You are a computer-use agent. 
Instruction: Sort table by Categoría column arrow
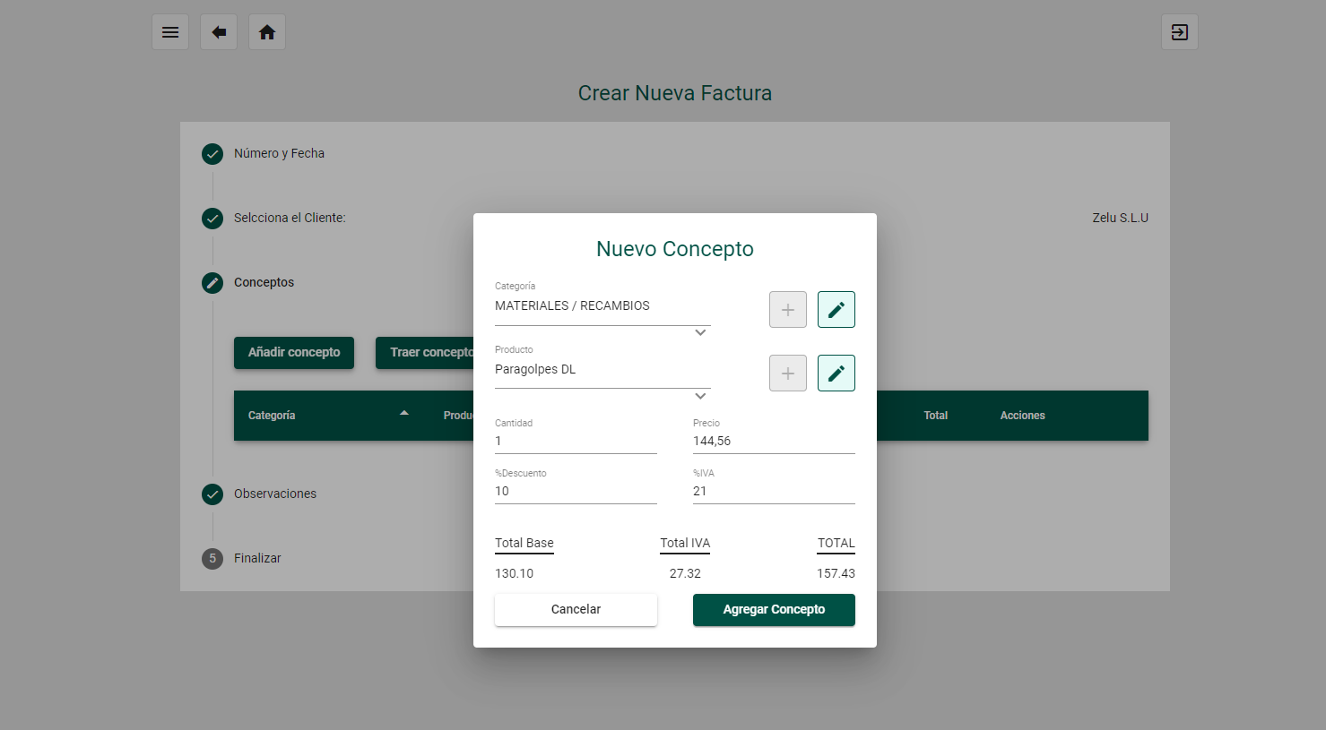[x=404, y=413]
